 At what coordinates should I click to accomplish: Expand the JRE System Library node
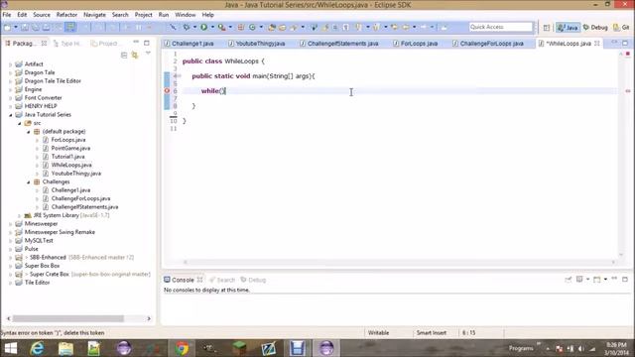coord(20,215)
